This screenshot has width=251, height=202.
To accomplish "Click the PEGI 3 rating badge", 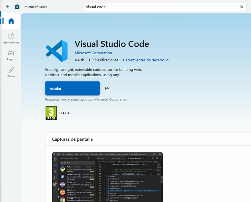I will (51, 113).
